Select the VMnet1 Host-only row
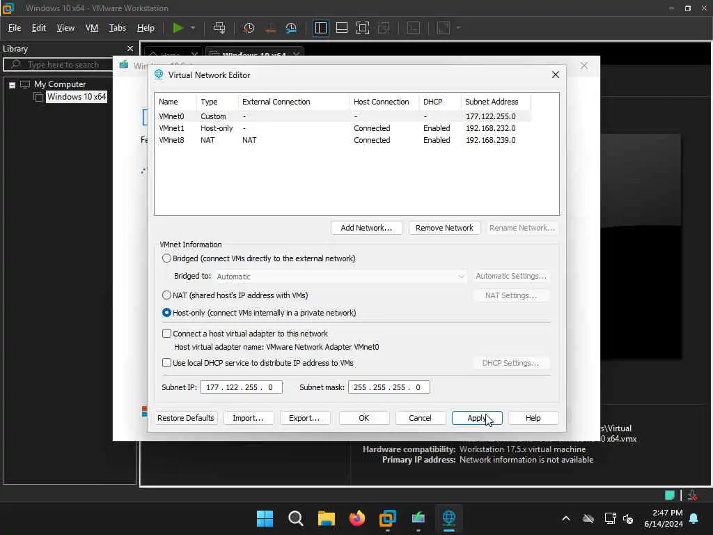The image size is (713, 535). 344,128
